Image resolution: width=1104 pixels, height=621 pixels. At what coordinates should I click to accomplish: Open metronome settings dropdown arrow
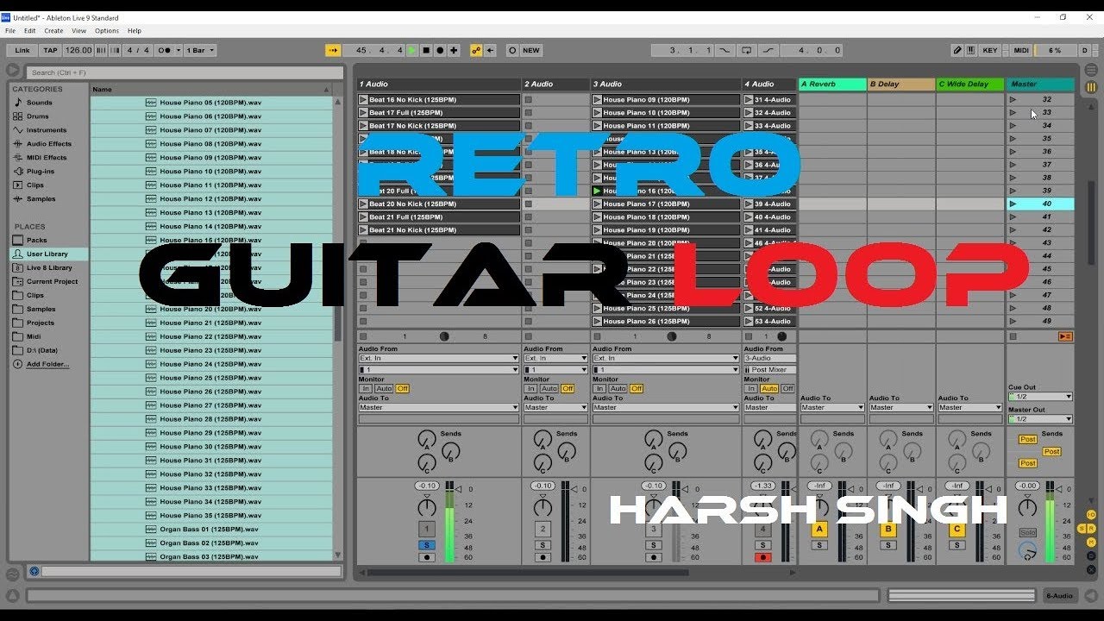click(178, 50)
